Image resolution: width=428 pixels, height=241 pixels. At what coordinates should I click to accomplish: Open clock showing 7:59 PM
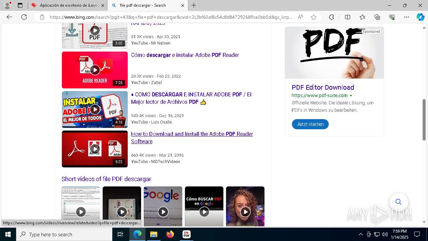pyautogui.click(x=400, y=234)
